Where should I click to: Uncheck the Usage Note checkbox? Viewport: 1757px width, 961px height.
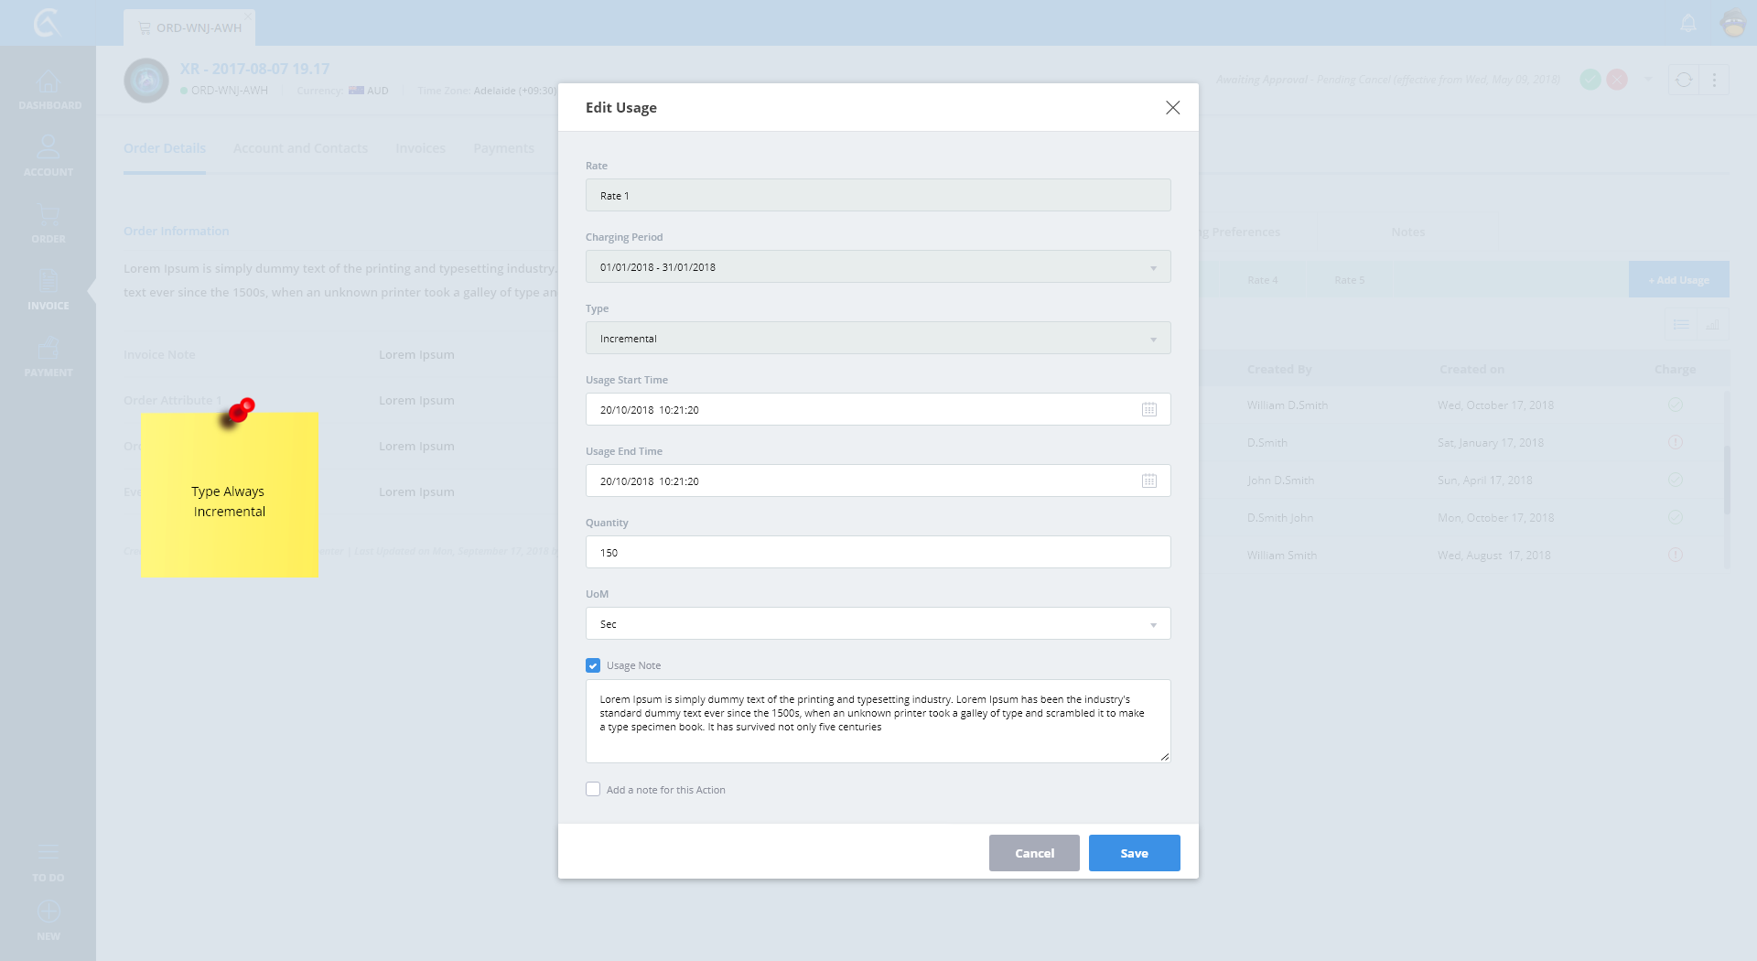click(x=593, y=665)
